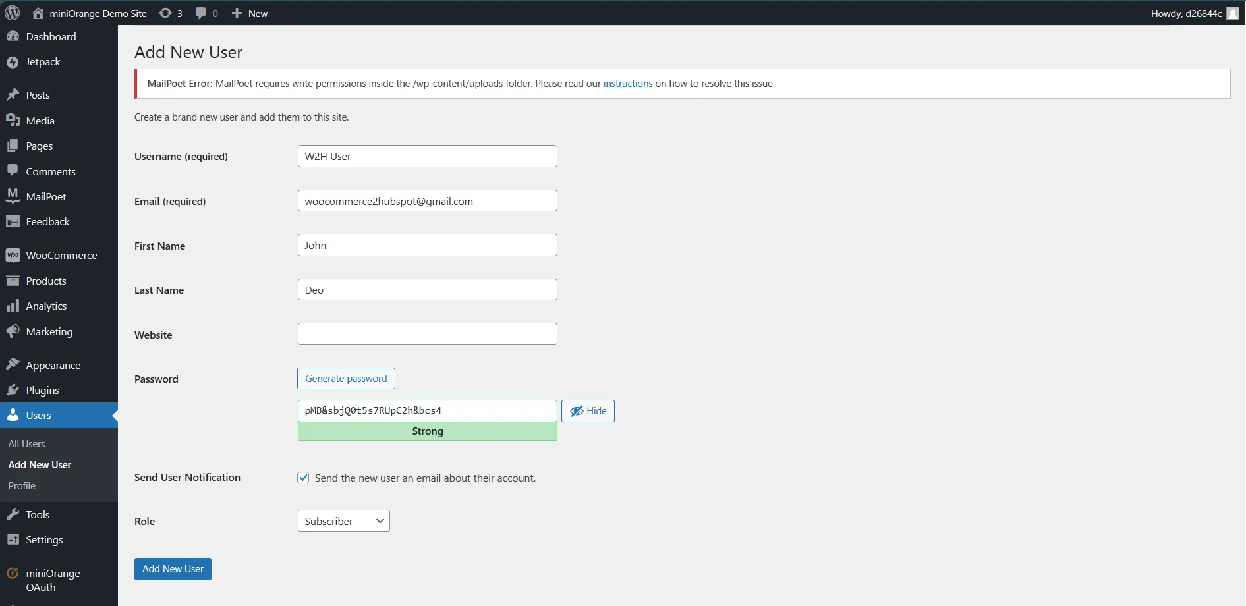Click the comments bubble icon in admin bar
The image size is (1246, 606).
(x=200, y=13)
